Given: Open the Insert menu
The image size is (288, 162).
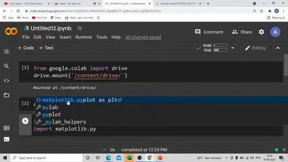Looking at the screenshot, I should point(65,37).
